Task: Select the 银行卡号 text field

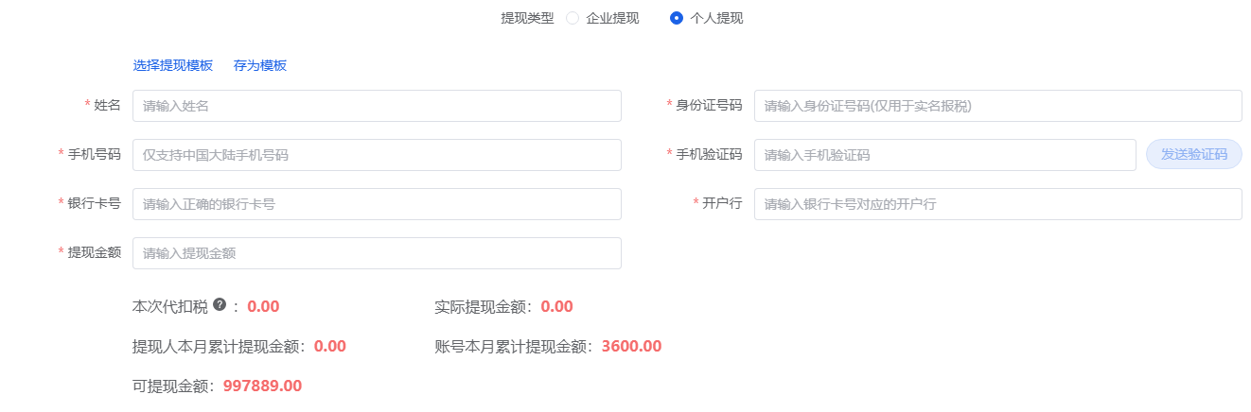Action: coord(377,204)
